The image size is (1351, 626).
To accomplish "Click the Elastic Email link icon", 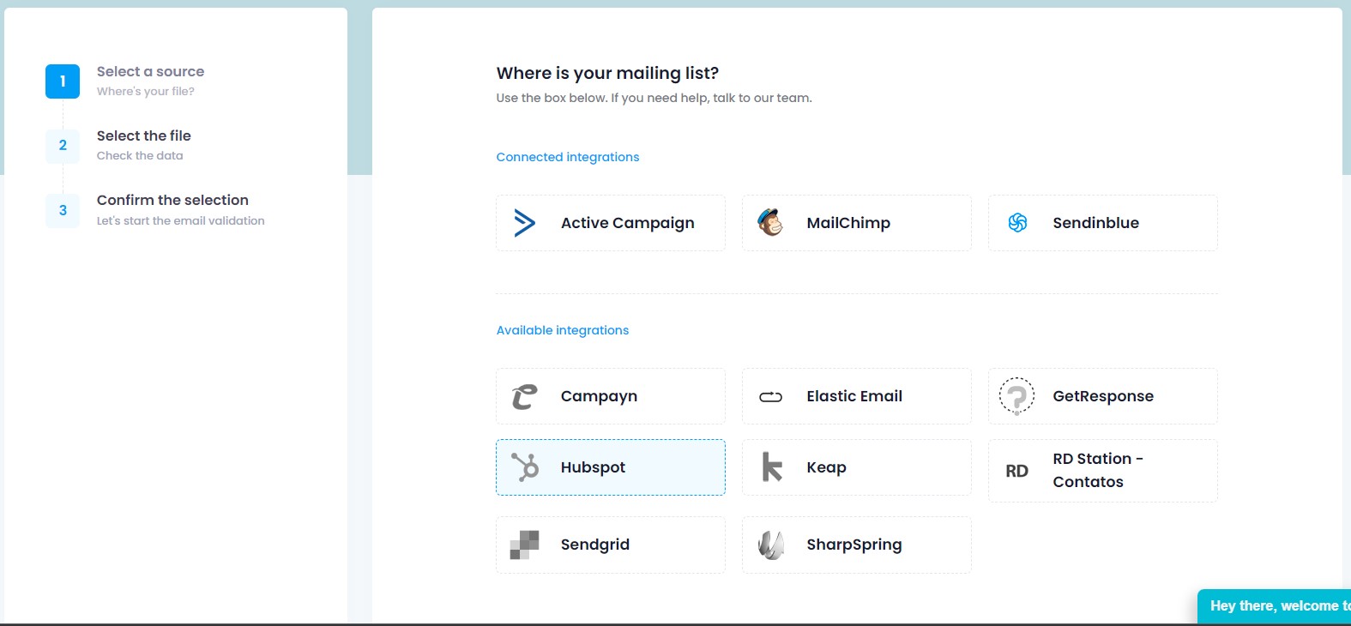I will click(x=770, y=396).
